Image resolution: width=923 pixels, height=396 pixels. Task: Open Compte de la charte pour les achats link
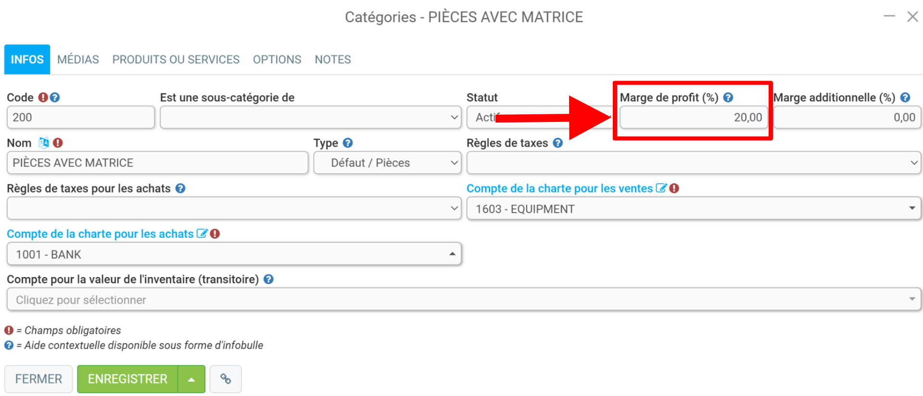click(100, 234)
